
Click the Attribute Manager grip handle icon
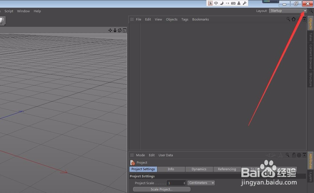pos(132,155)
